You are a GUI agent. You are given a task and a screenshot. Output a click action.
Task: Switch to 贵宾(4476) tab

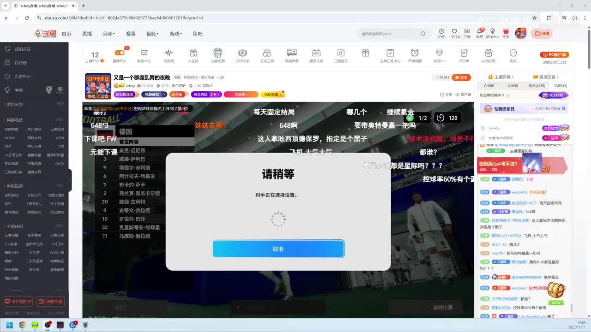click(x=537, y=86)
